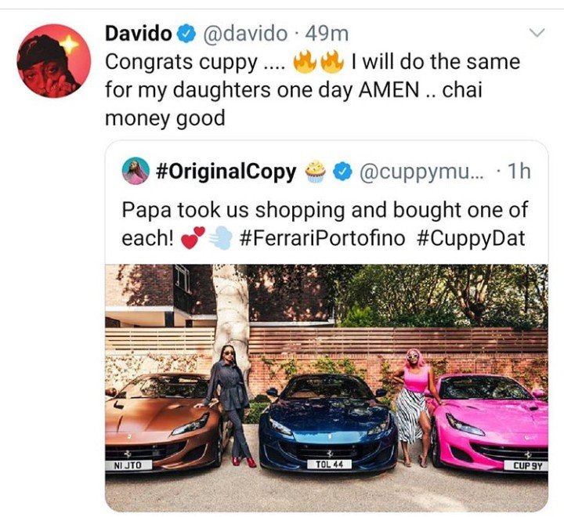Screen dimensions: 564x517
Task: Click the cupcake emoji icon
Action: [x=316, y=172]
